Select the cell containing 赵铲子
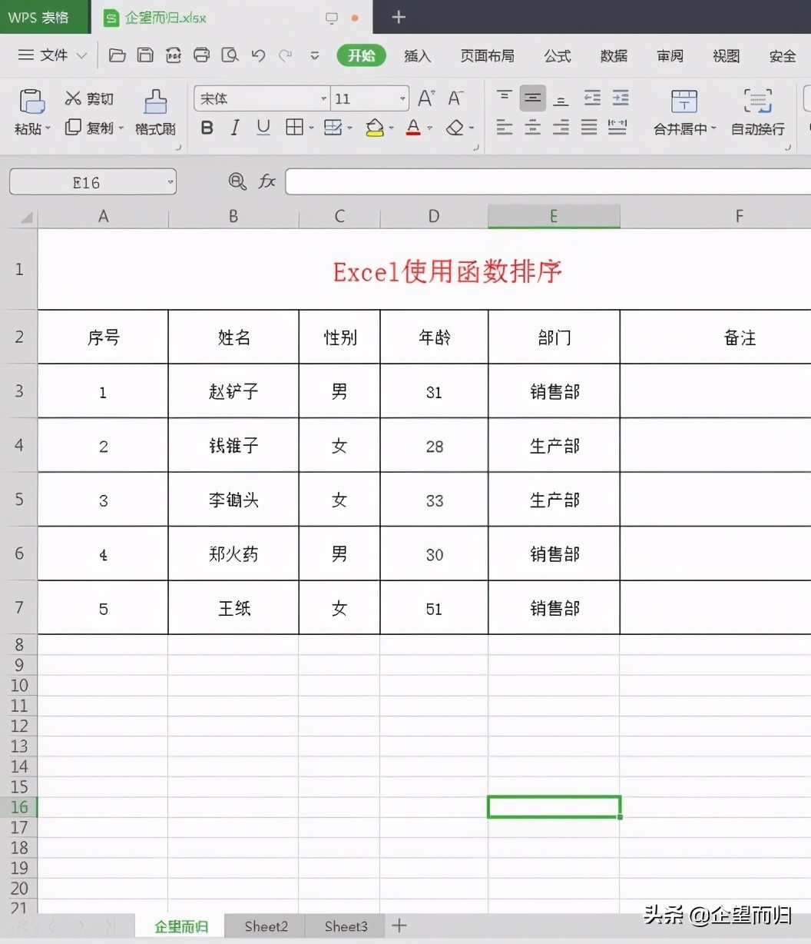Image resolution: width=811 pixels, height=944 pixels. tap(233, 391)
